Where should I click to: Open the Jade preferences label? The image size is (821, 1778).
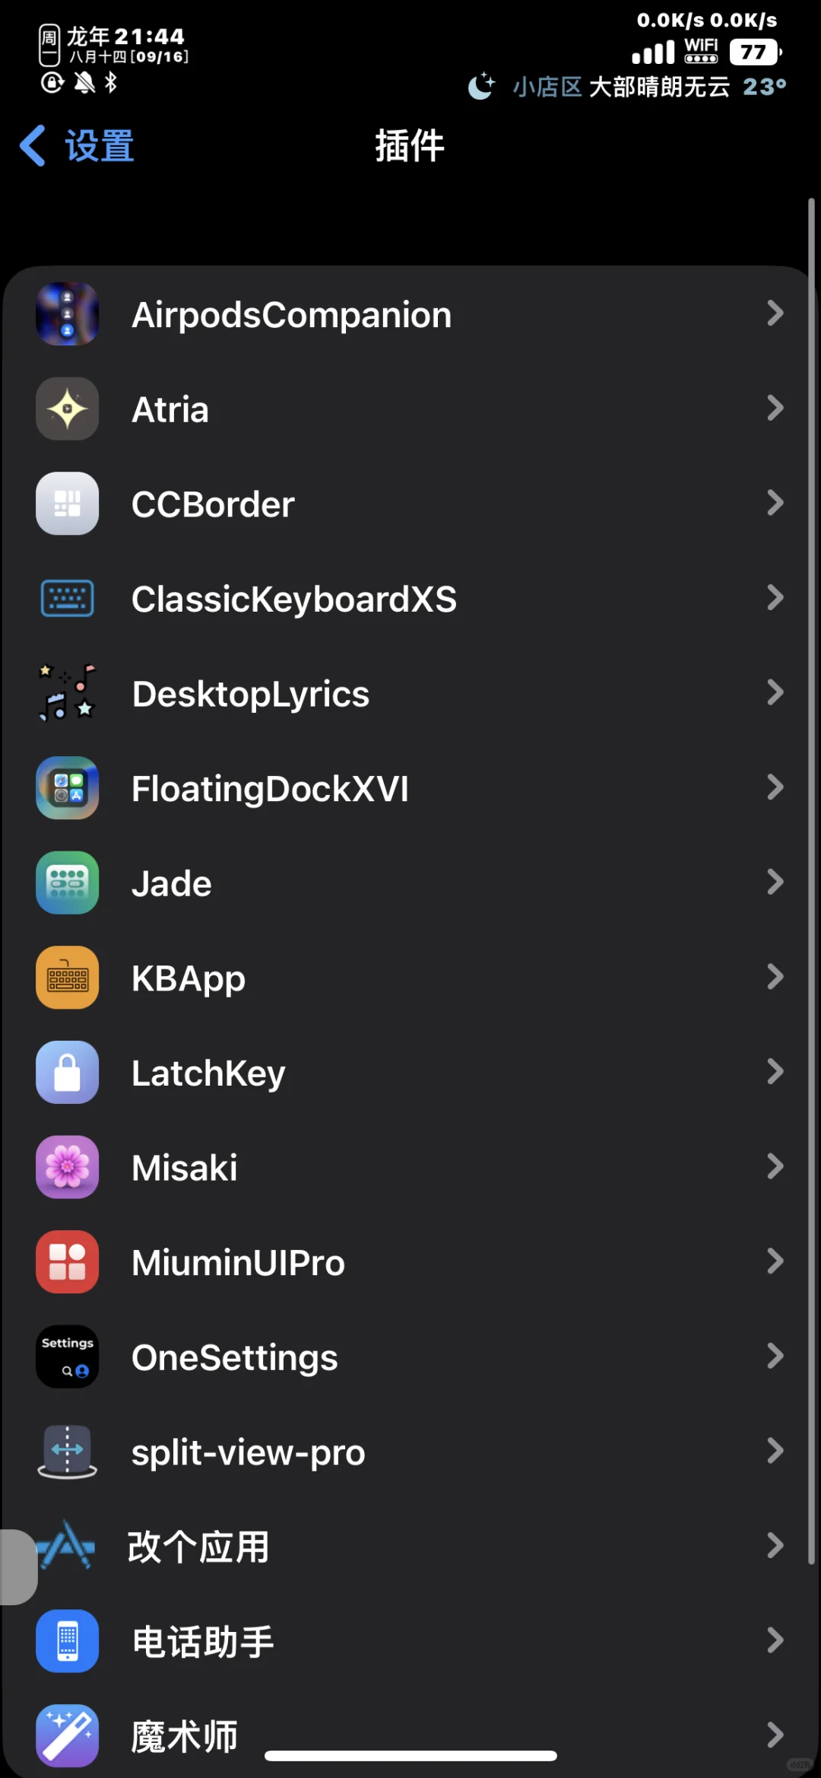[172, 883]
